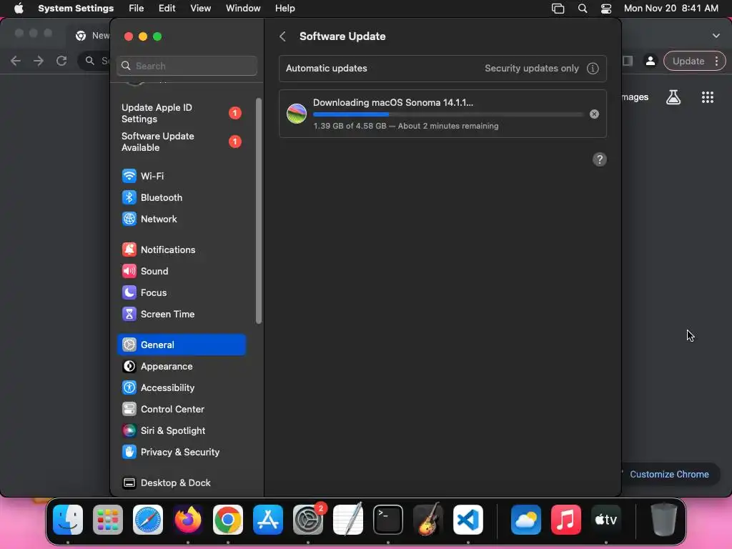The image size is (732, 549).
Task: Open Finder from the Dock
Action: point(68,520)
